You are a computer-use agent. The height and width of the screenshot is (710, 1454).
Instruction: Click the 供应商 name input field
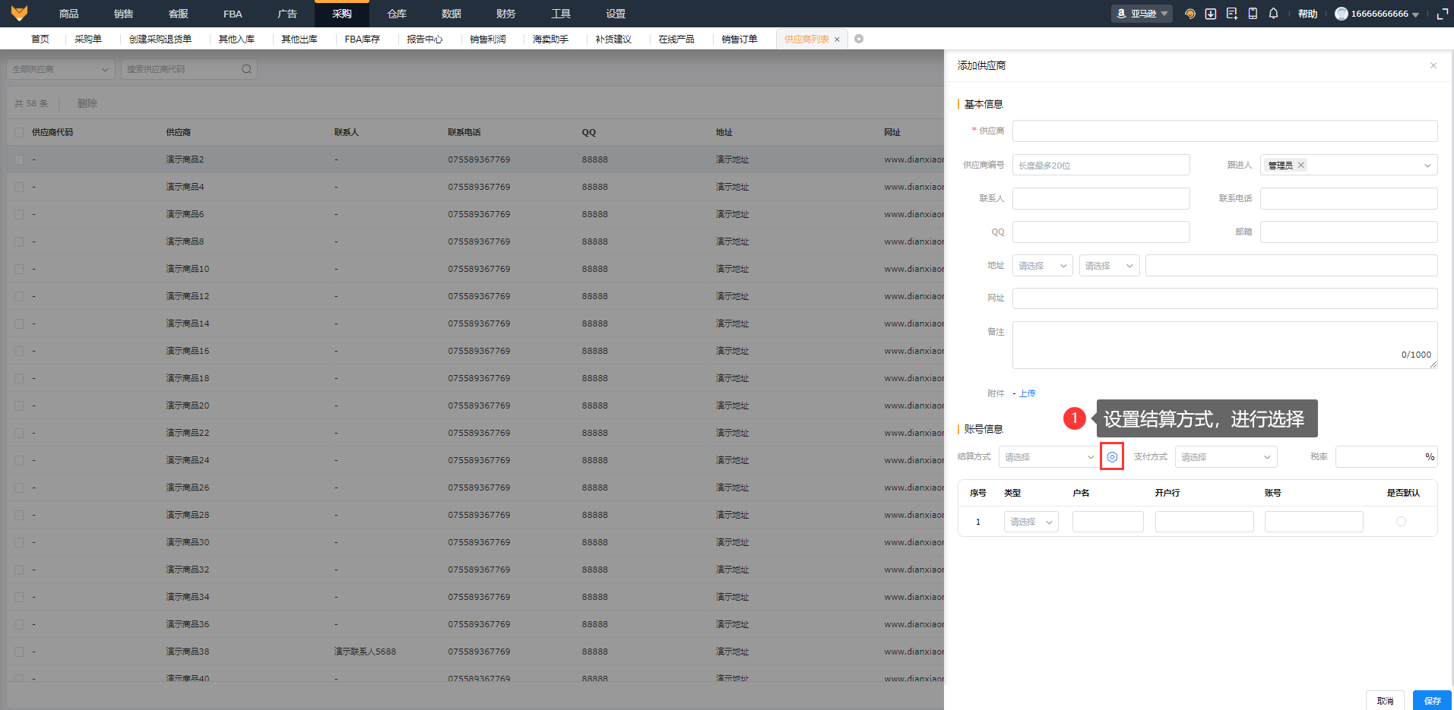coord(1224,131)
